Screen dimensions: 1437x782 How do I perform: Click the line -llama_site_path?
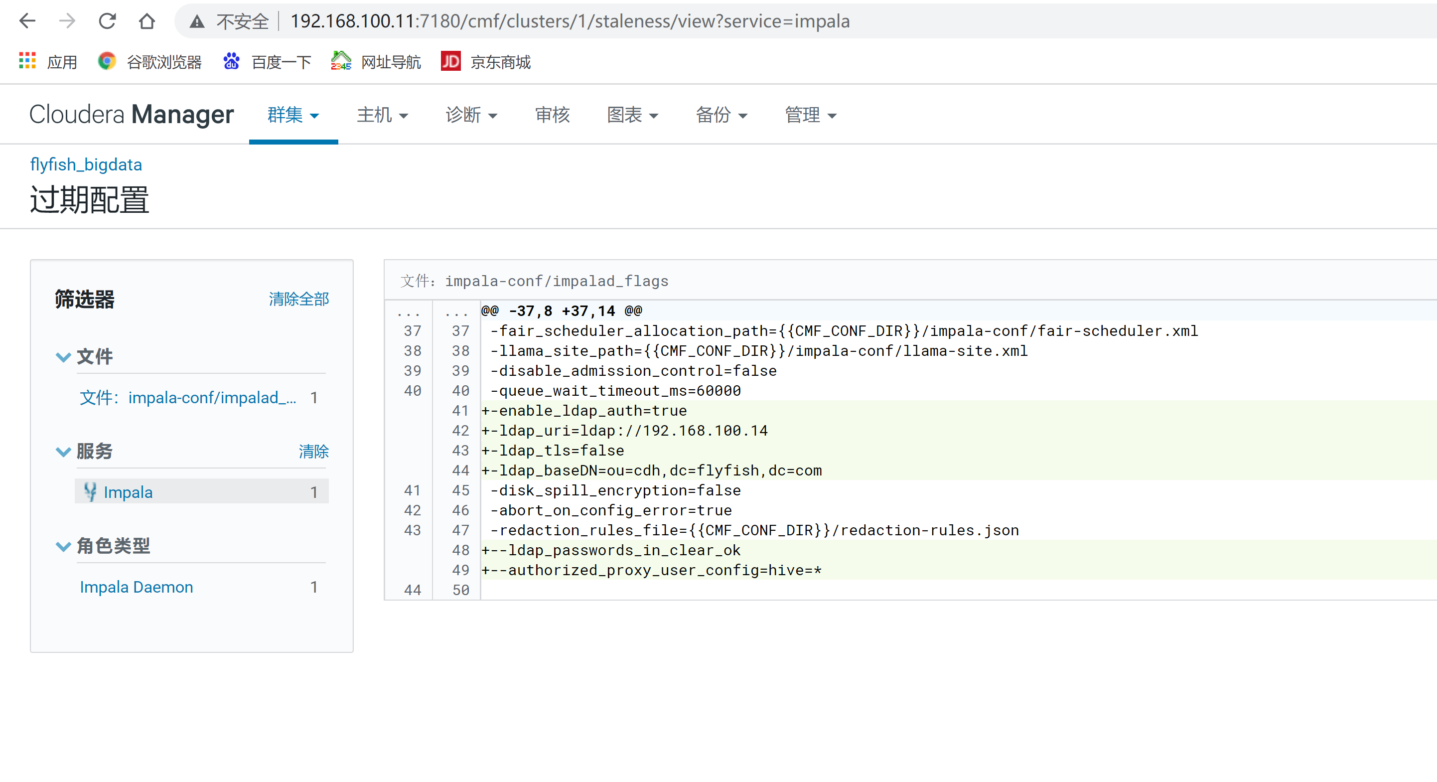[x=759, y=351]
